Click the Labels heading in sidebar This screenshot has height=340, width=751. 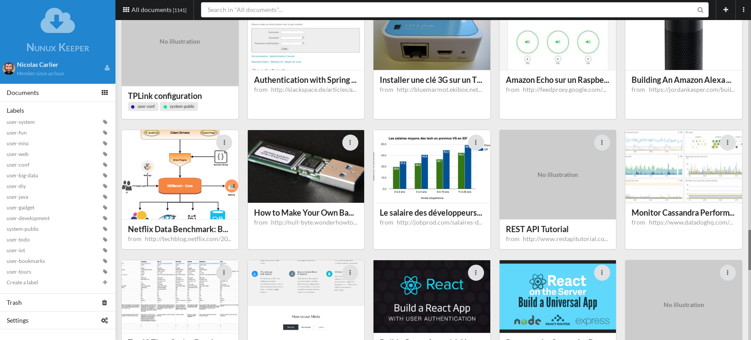click(15, 111)
